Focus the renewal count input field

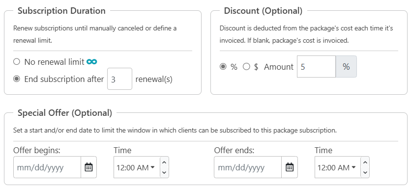coord(120,79)
